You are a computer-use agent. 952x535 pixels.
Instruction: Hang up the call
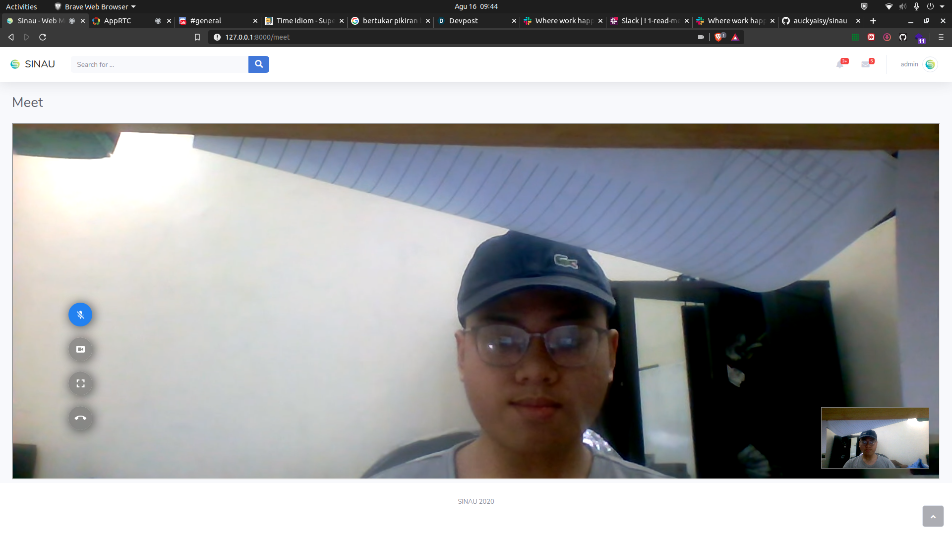[80, 418]
